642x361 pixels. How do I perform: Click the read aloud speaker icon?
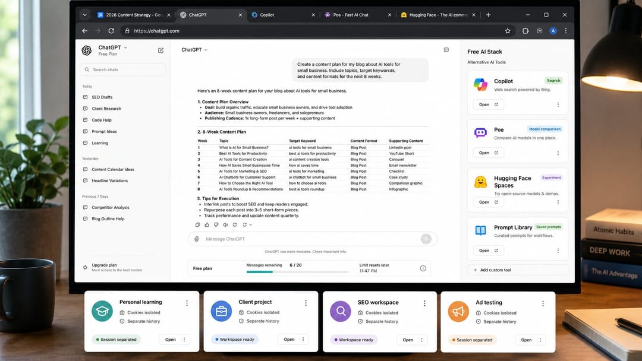tap(225, 225)
